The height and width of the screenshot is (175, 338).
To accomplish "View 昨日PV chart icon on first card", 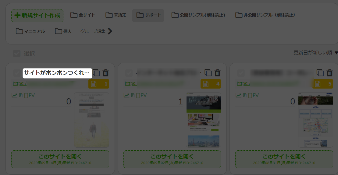I will (14, 95).
